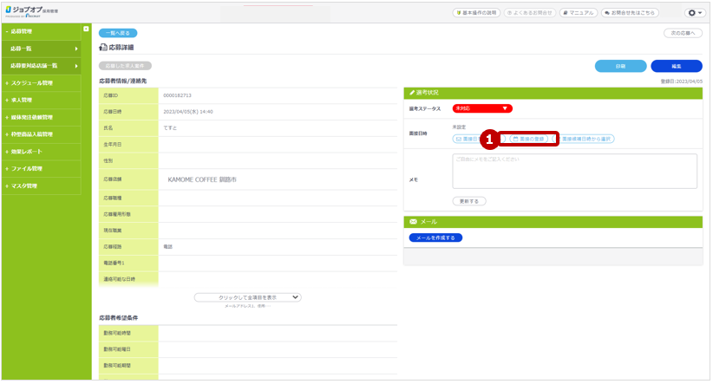Collapse the sidebar with the white square icon
The image size is (713, 384).
(x=86, y=29)
